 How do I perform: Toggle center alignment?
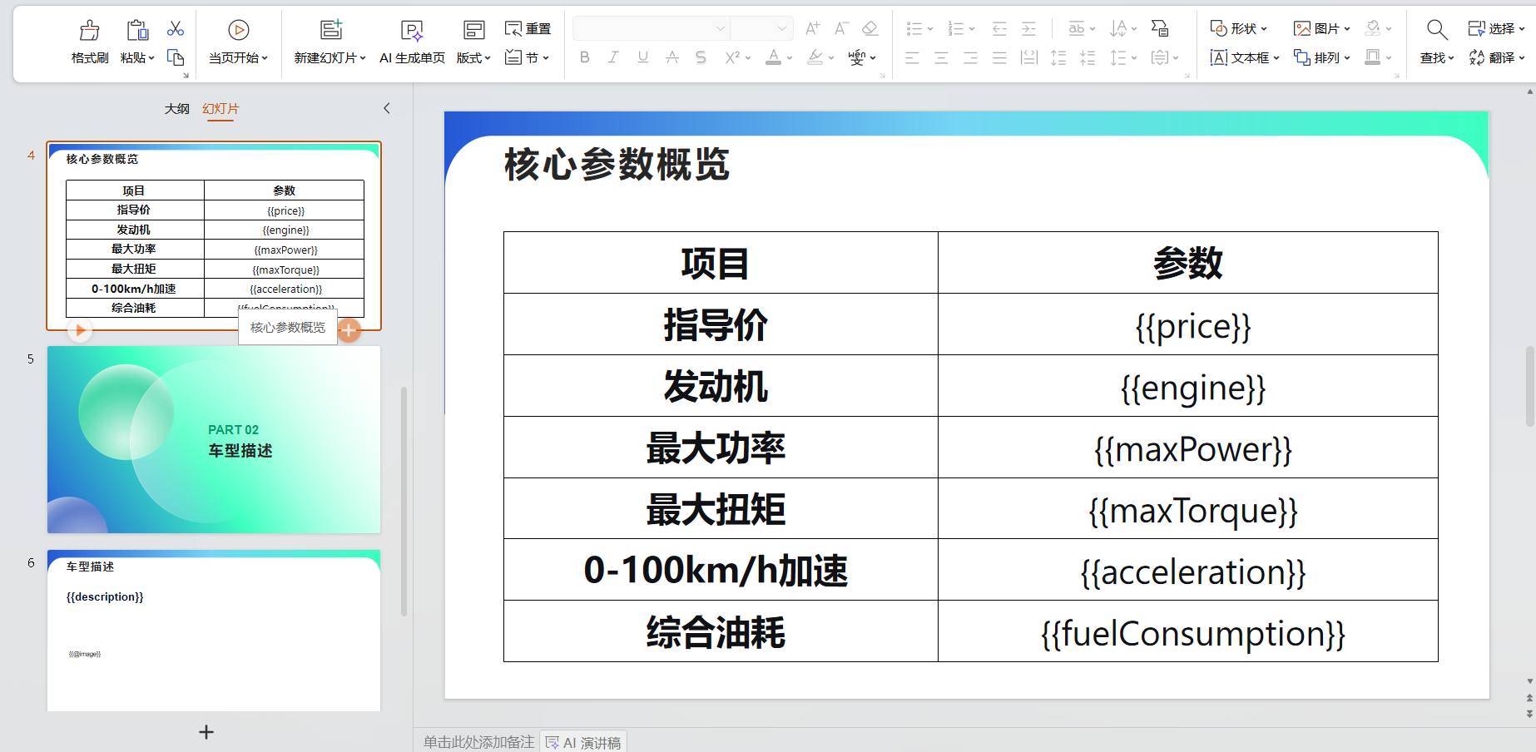coord(941,57)
